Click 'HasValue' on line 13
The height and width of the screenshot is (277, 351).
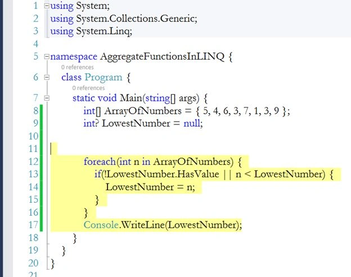tap(198, 174)
